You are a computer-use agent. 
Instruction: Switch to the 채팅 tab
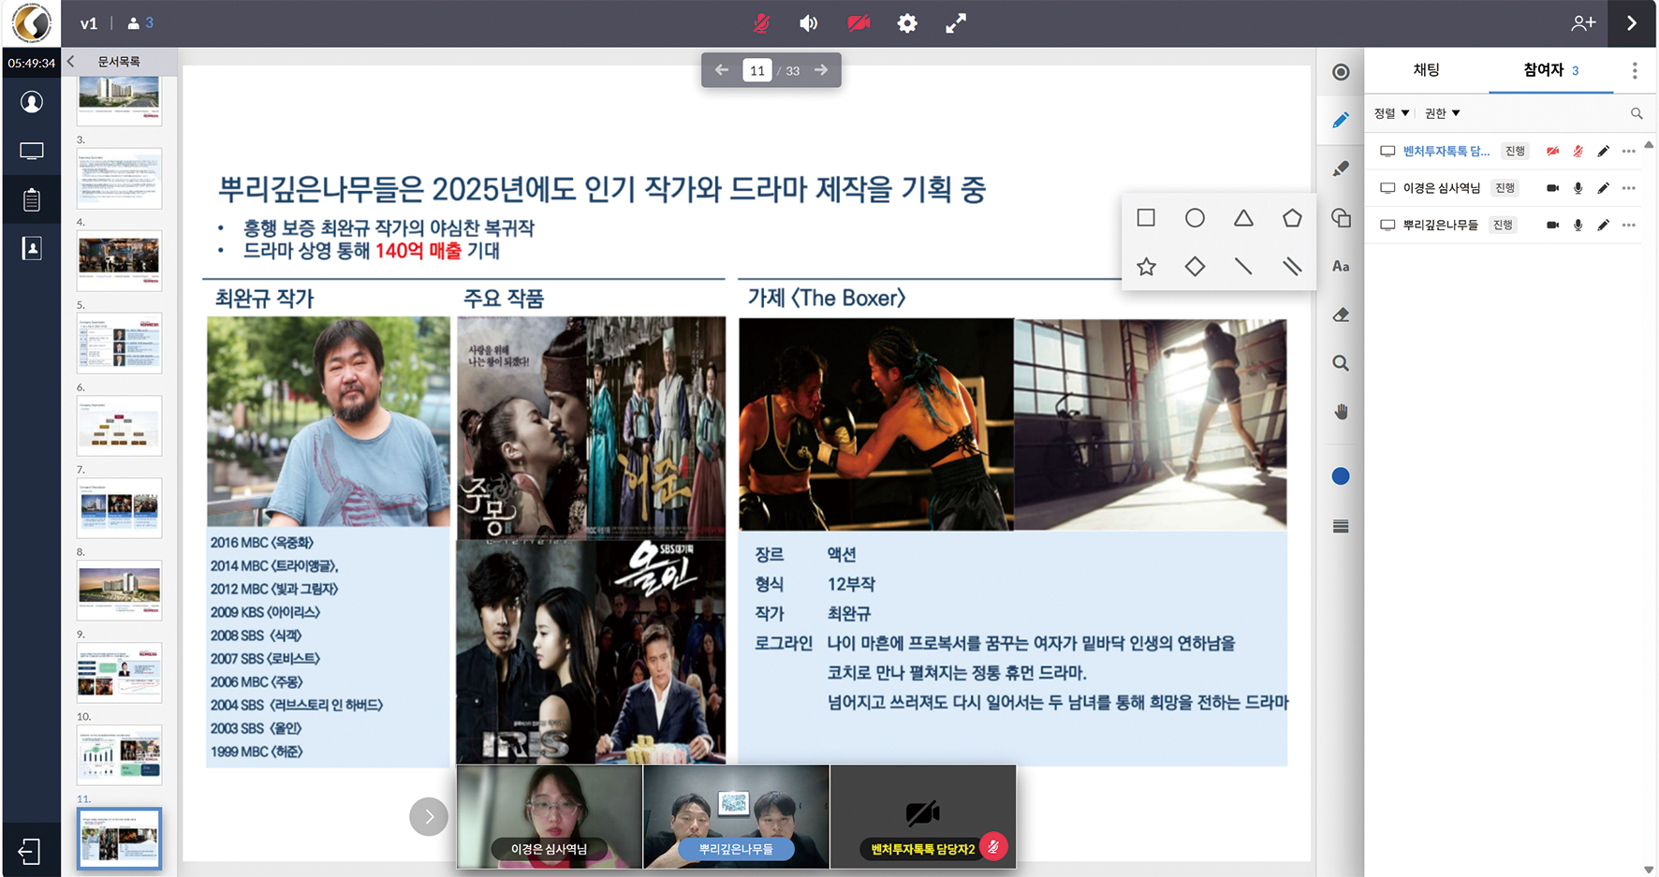point(1426,70)
